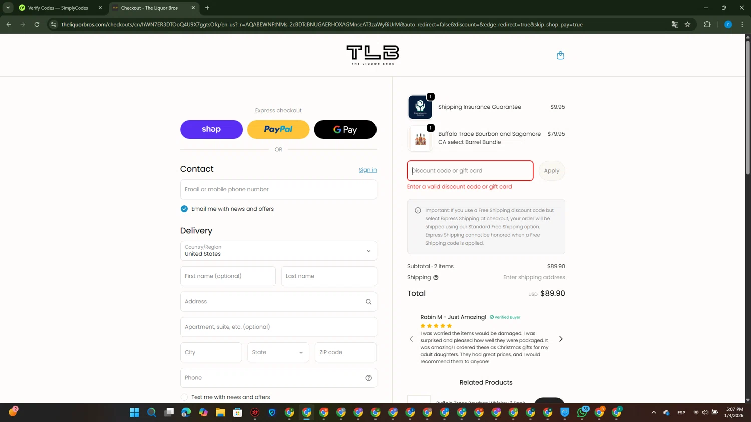Click the Related Products heading
The image size is (751, 422).
coord(486,383)
